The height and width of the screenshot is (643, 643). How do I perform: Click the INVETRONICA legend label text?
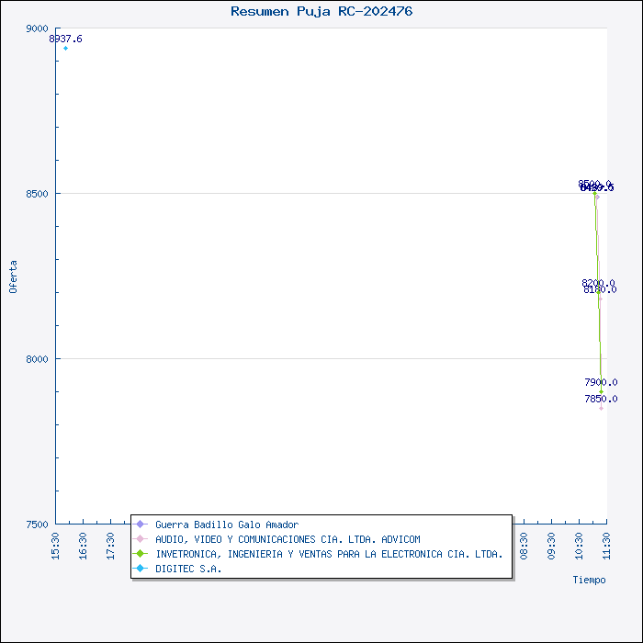(x=329, y=554)
